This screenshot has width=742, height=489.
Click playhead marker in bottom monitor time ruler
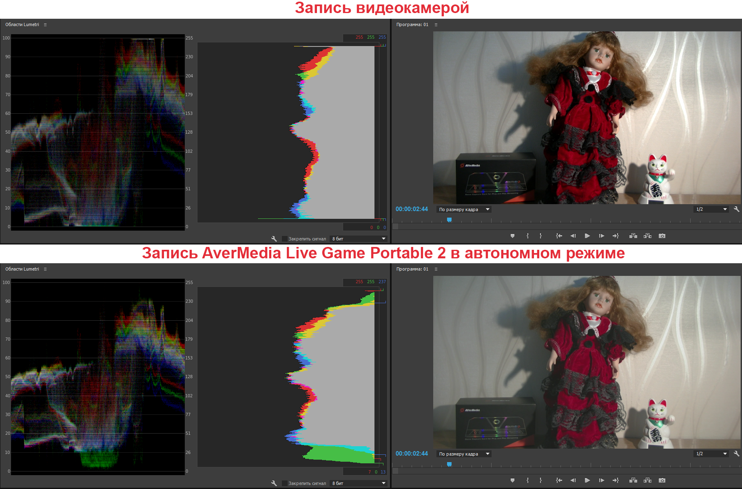click(449, 464)
